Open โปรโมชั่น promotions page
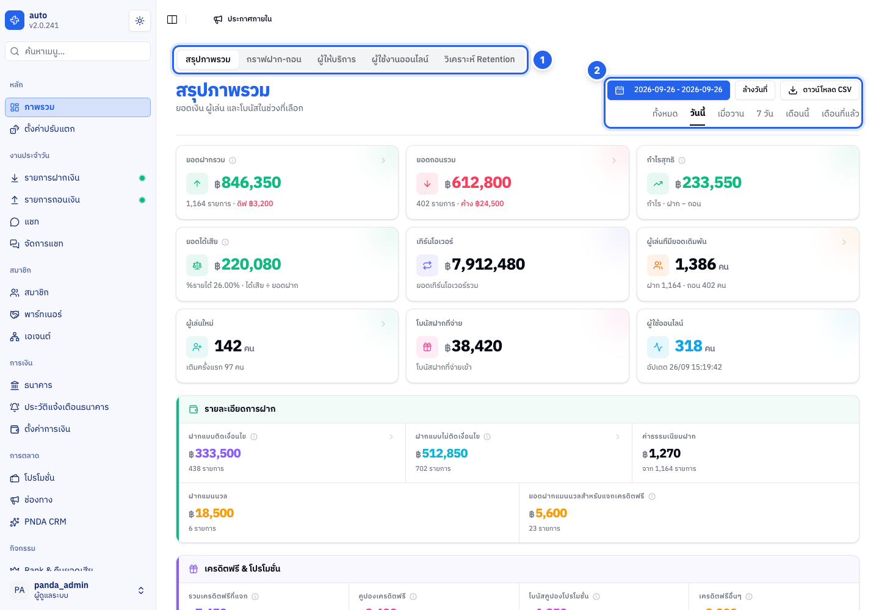This screenshot has height=610, width=879. coord(78,478)
